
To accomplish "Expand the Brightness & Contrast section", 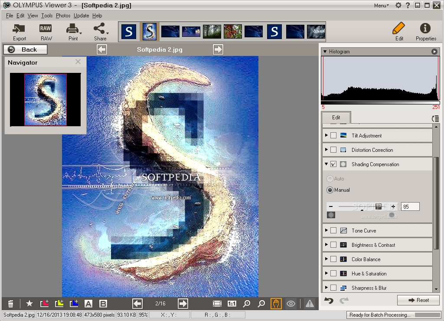I will point(326,244).
